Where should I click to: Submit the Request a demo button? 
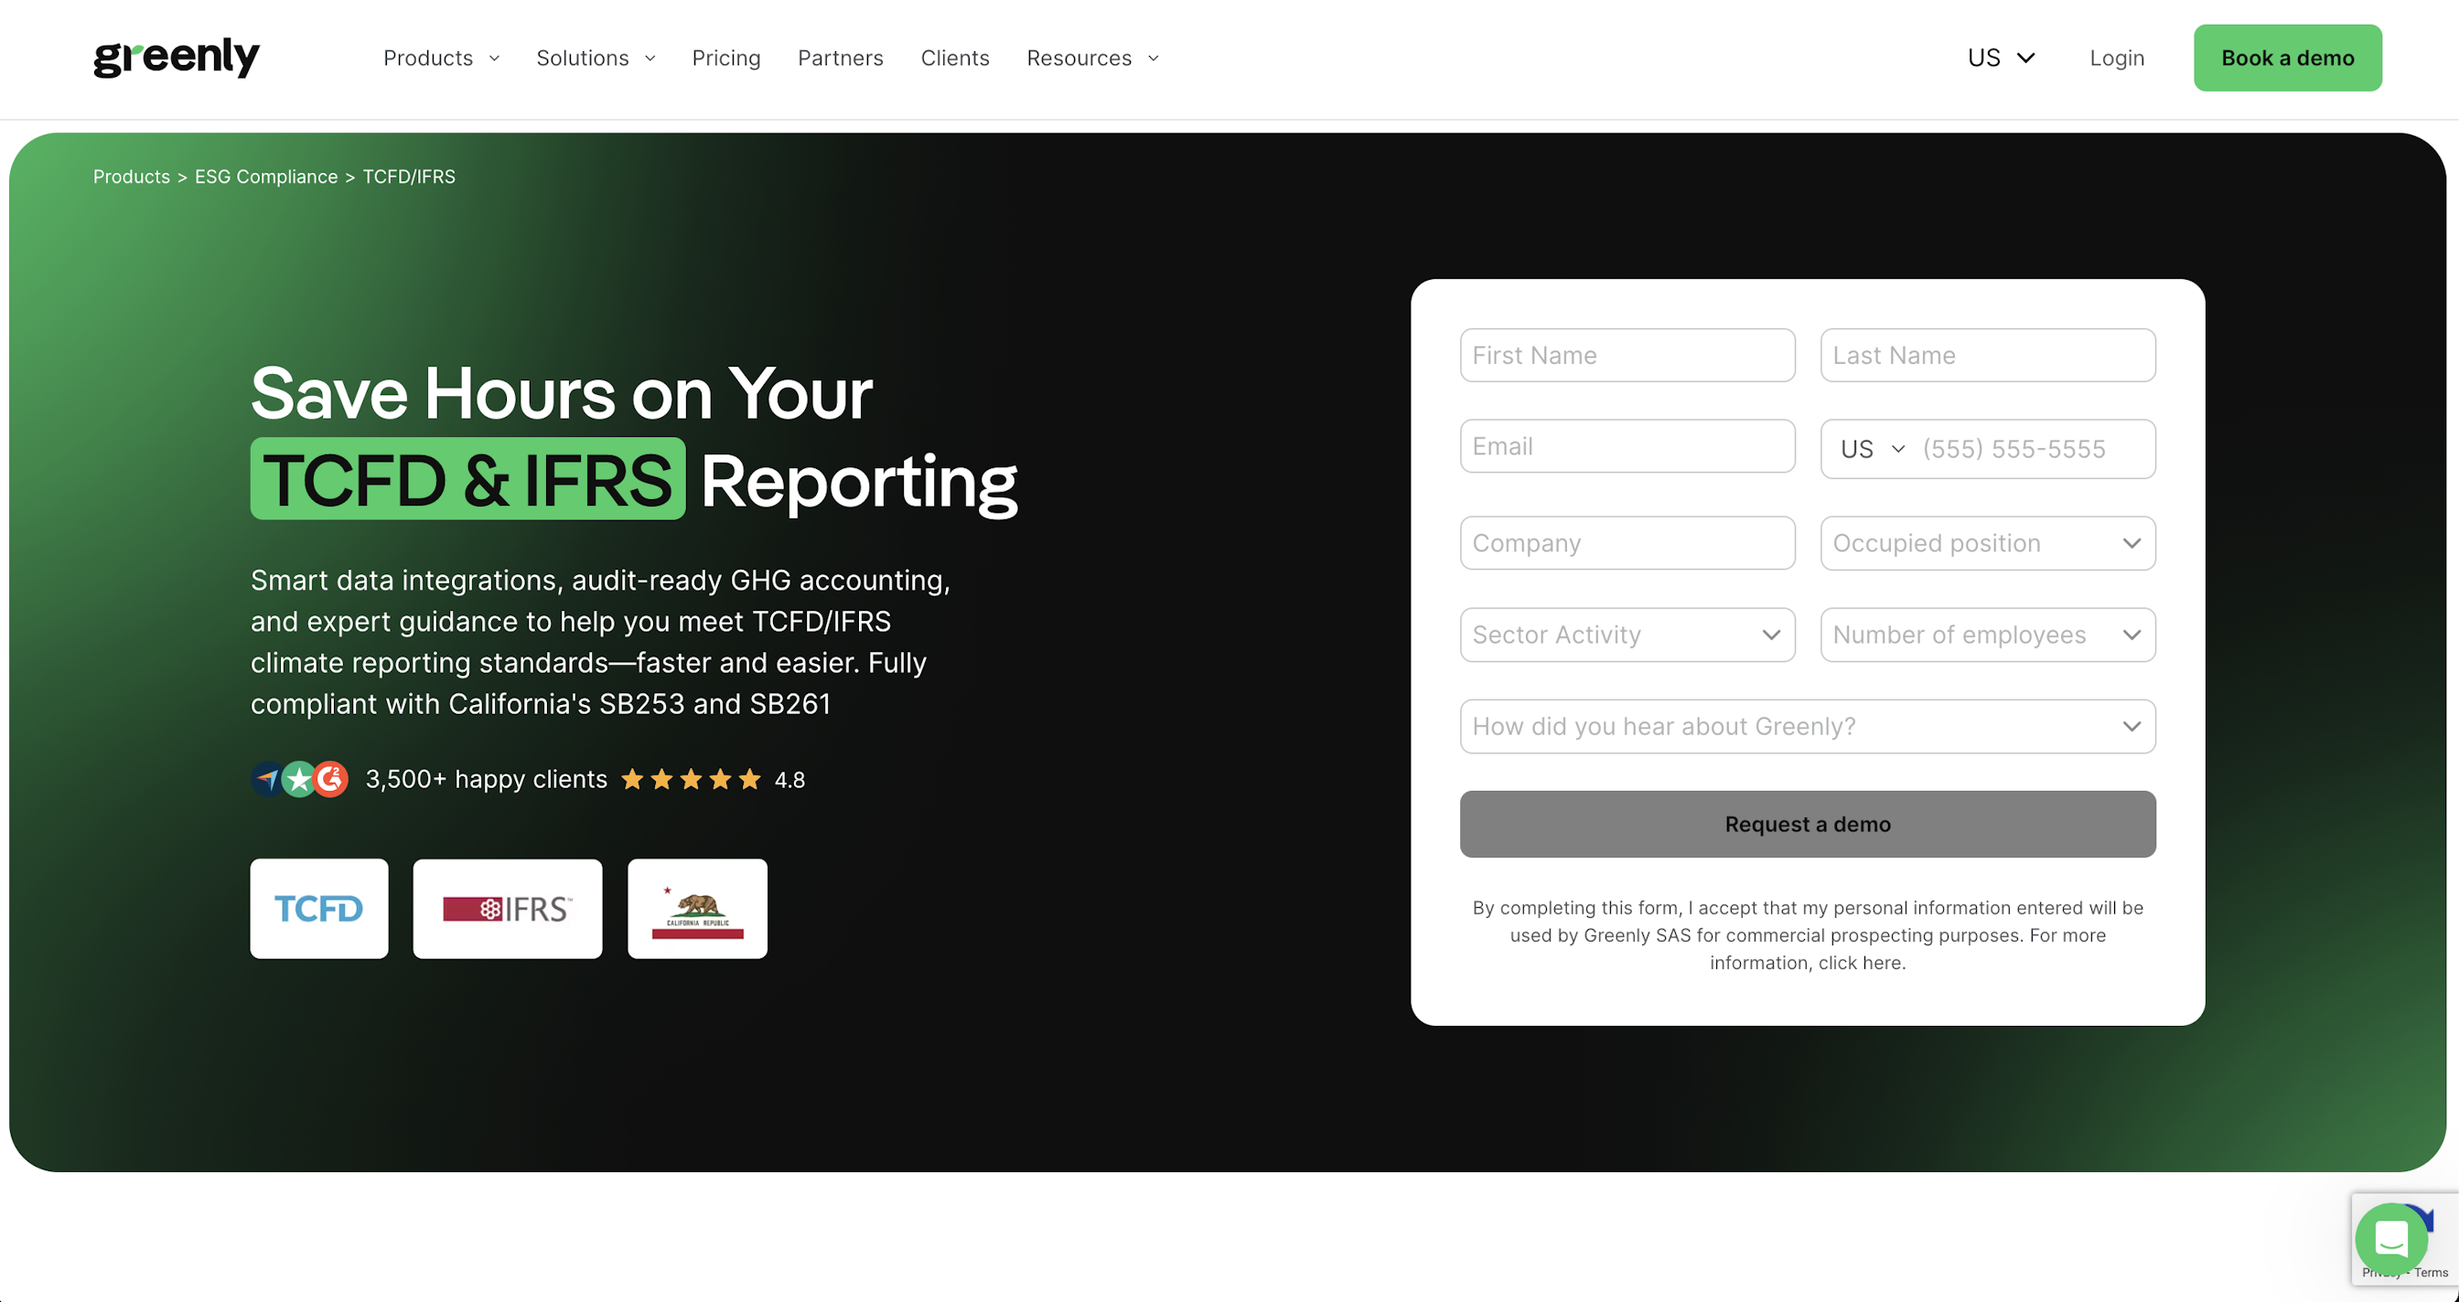point(1807,824)
